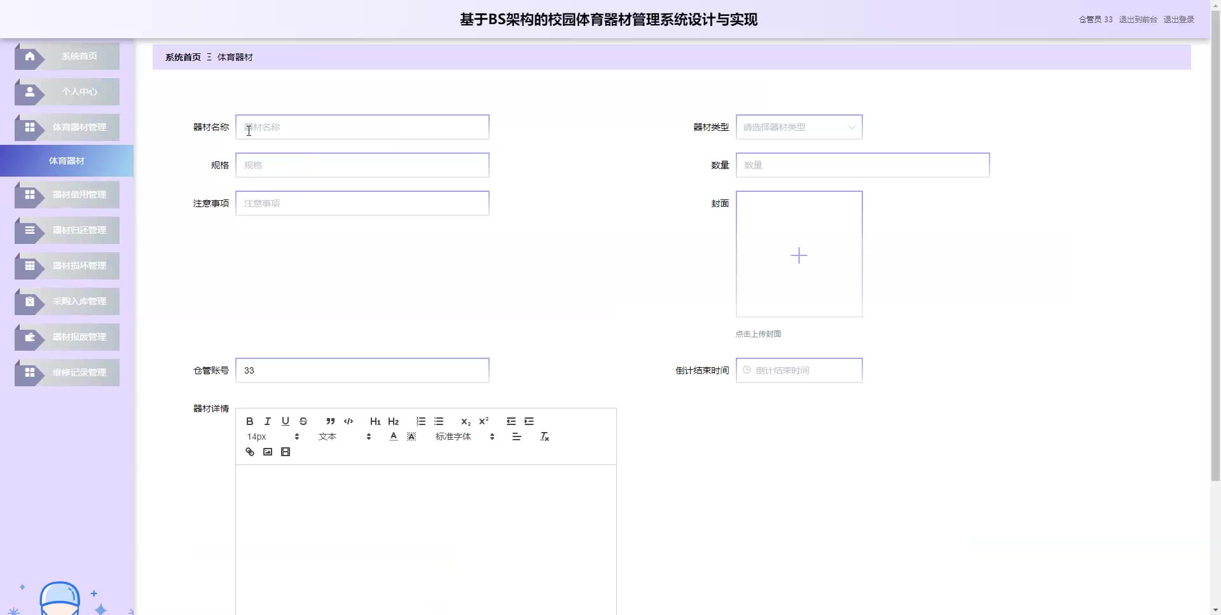The height and width of the screenshot is (615, 1221).
Task: Apply Heading 1 style
Action: [375, 421]
